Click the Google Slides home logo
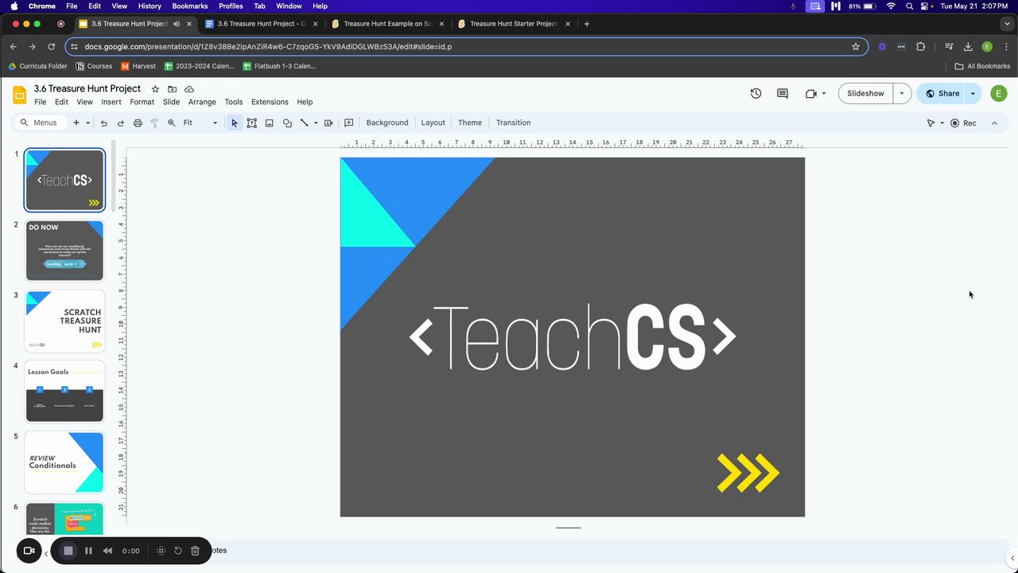The height and width of the screenshot is (573, 1018). point(20,95)
